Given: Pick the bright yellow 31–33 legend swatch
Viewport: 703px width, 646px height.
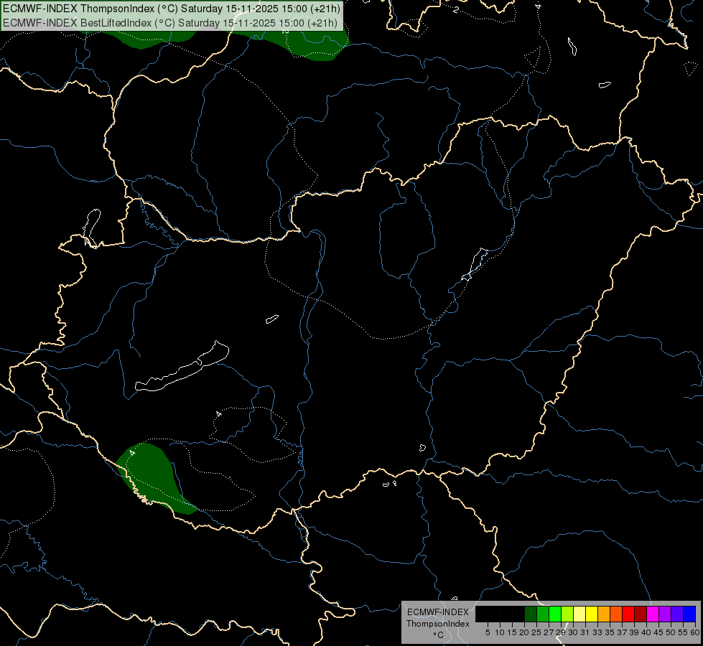Looking at the screenshot, I should [x=592, y=614].
